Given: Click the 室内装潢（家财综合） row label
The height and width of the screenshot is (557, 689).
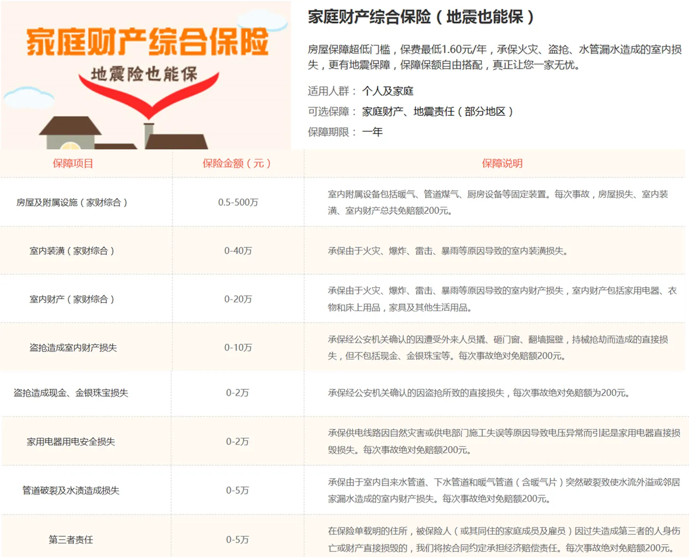Looking at the screenshot, I should click(72, 251).
